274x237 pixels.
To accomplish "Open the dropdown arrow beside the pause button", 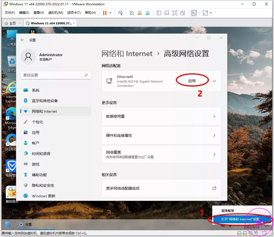I will (110, 13).
